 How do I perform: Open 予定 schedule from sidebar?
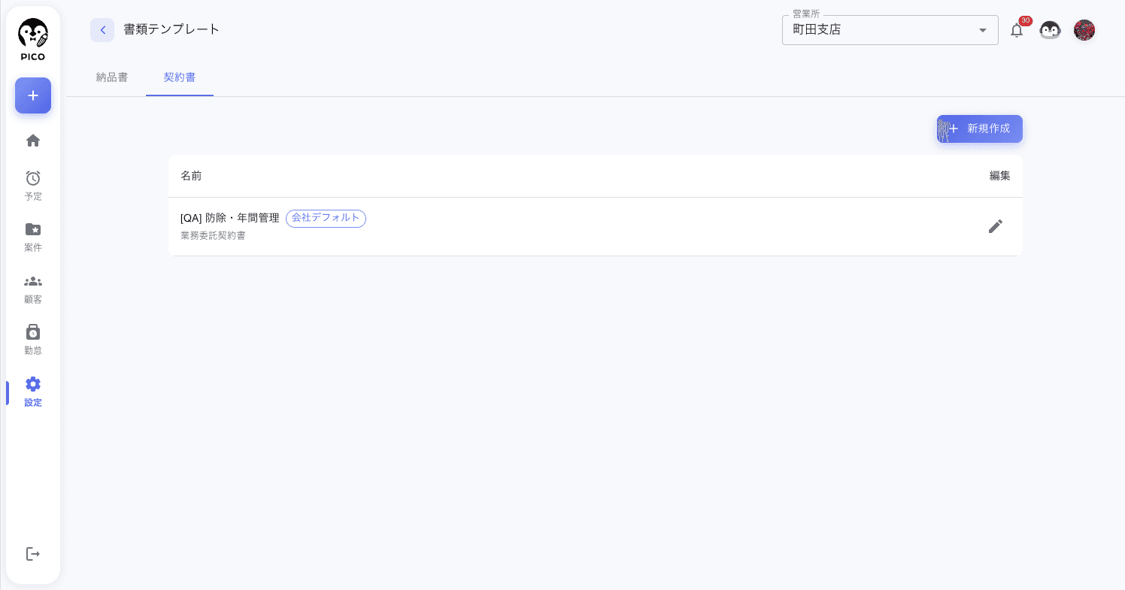(x=33, y=186)
